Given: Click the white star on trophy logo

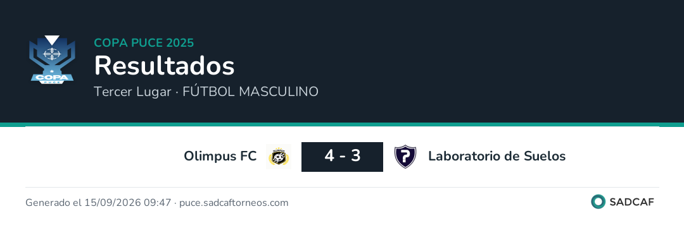Looking at the screenshot, I should point(52,71).
